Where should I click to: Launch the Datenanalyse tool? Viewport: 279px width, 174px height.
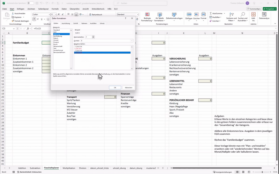tap(264, 15)
